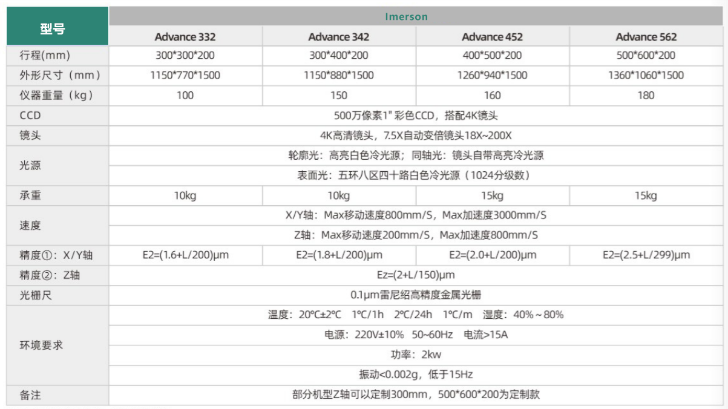The height and width of the screenshot is (409, 728).
Task: Click the CCD row label
Action: [x=30, y=116]
